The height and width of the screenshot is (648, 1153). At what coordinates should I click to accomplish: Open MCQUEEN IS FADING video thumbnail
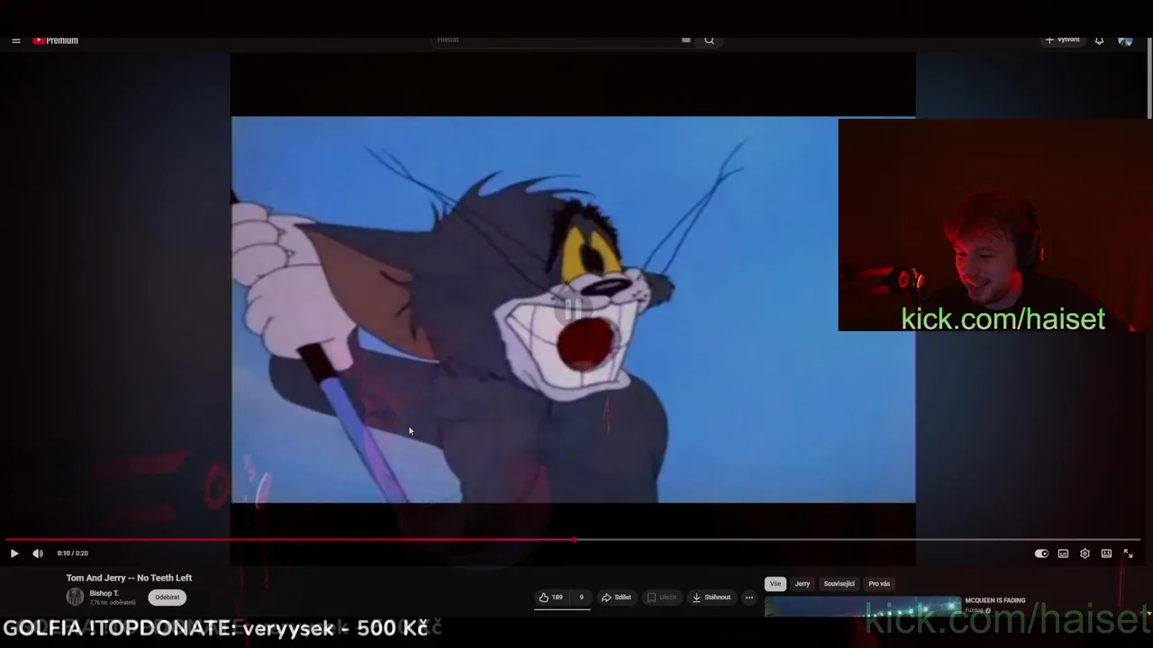click(x=863, y=607)
